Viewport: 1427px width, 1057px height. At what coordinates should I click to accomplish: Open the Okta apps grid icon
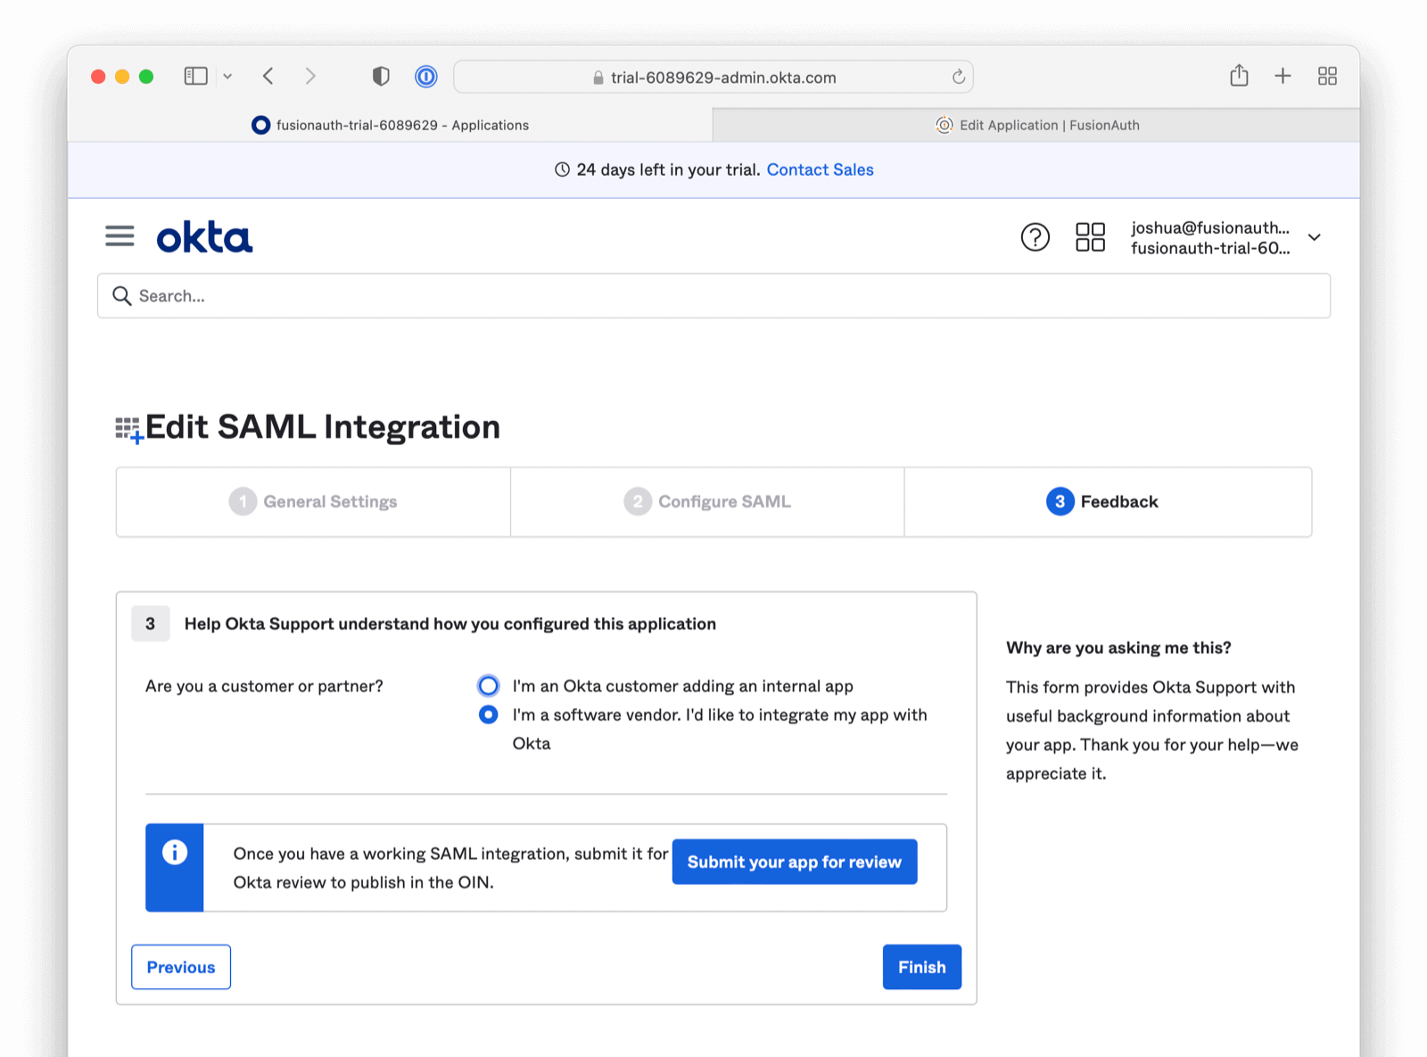1090,237
